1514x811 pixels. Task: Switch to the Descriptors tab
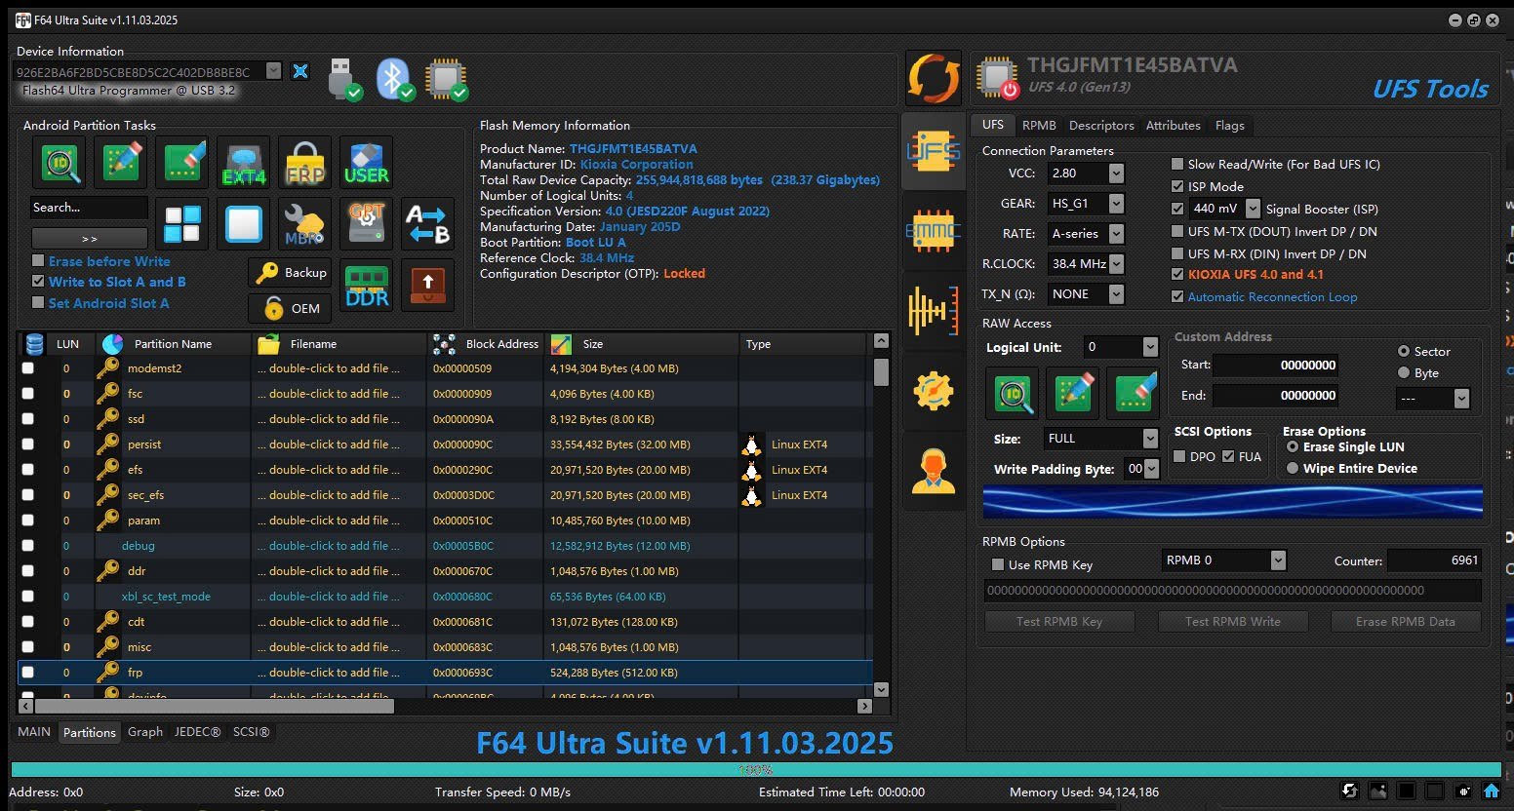click(1101, 125)
